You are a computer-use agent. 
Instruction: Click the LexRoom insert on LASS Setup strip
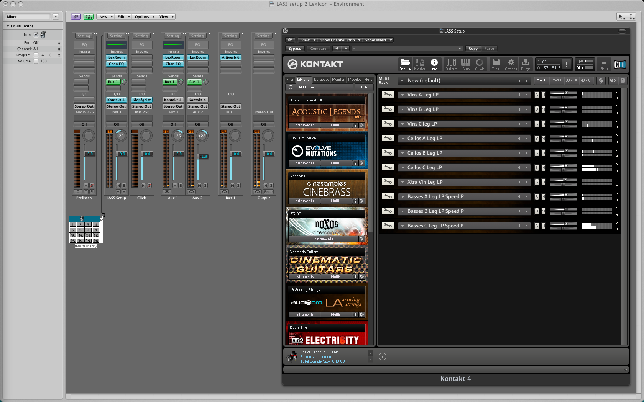coord(117,57)
